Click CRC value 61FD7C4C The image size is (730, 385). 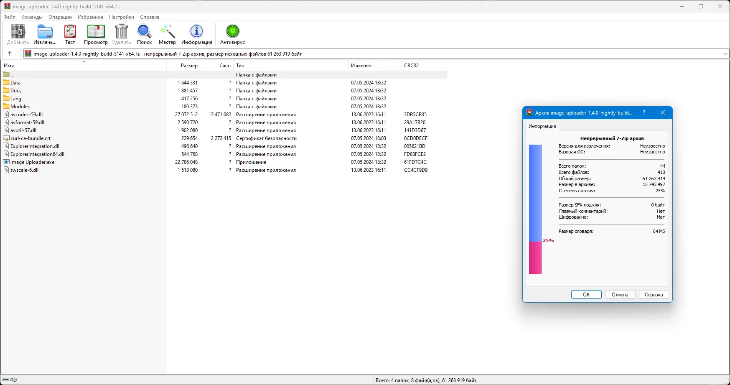tap(415, 162)
